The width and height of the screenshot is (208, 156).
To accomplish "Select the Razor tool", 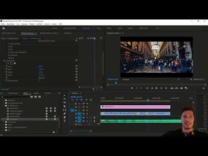I will point(65,106).
